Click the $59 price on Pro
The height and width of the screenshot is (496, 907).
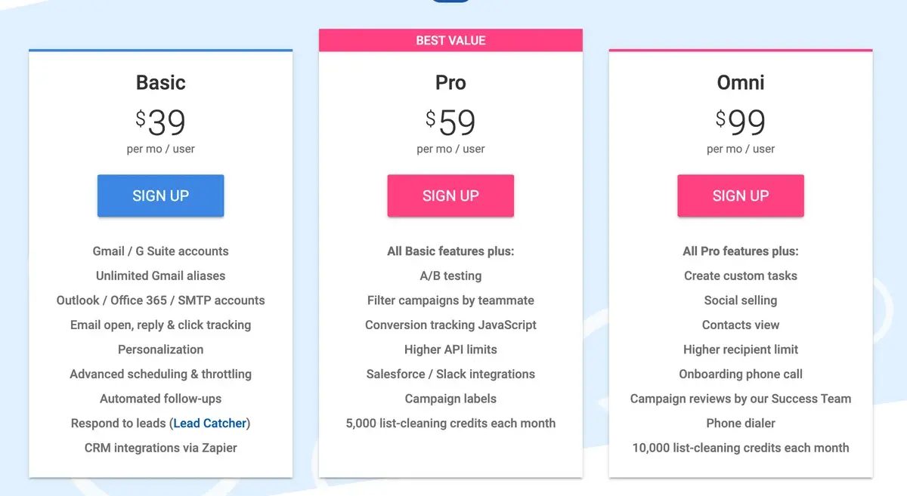click(x=451, y=122)
